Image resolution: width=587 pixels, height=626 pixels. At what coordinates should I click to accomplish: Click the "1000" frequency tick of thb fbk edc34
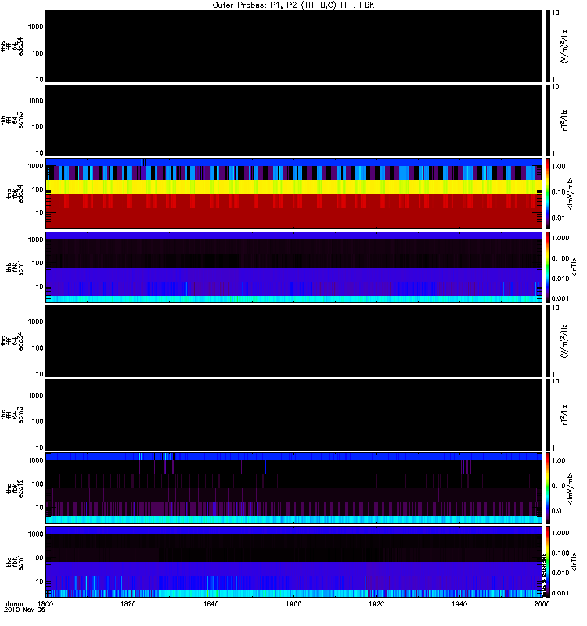pyautogui.click(x=35, y=166)
